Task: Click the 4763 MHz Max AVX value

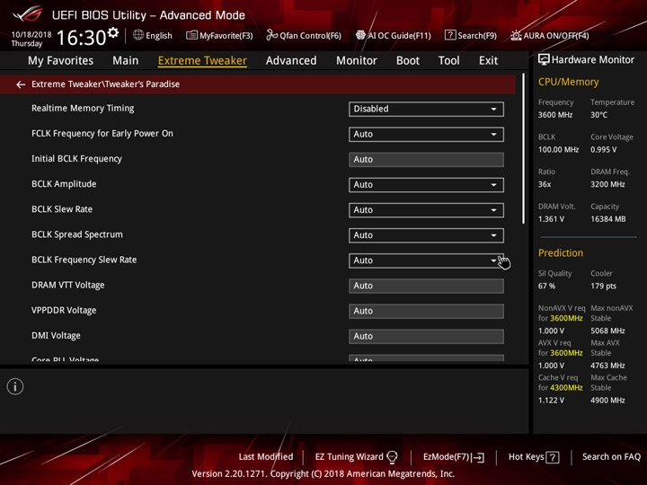Action: (607, 366)
